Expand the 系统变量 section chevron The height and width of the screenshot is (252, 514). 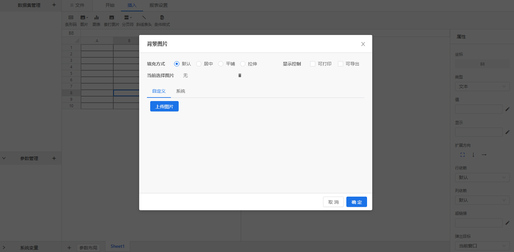[x=4, y=248]
